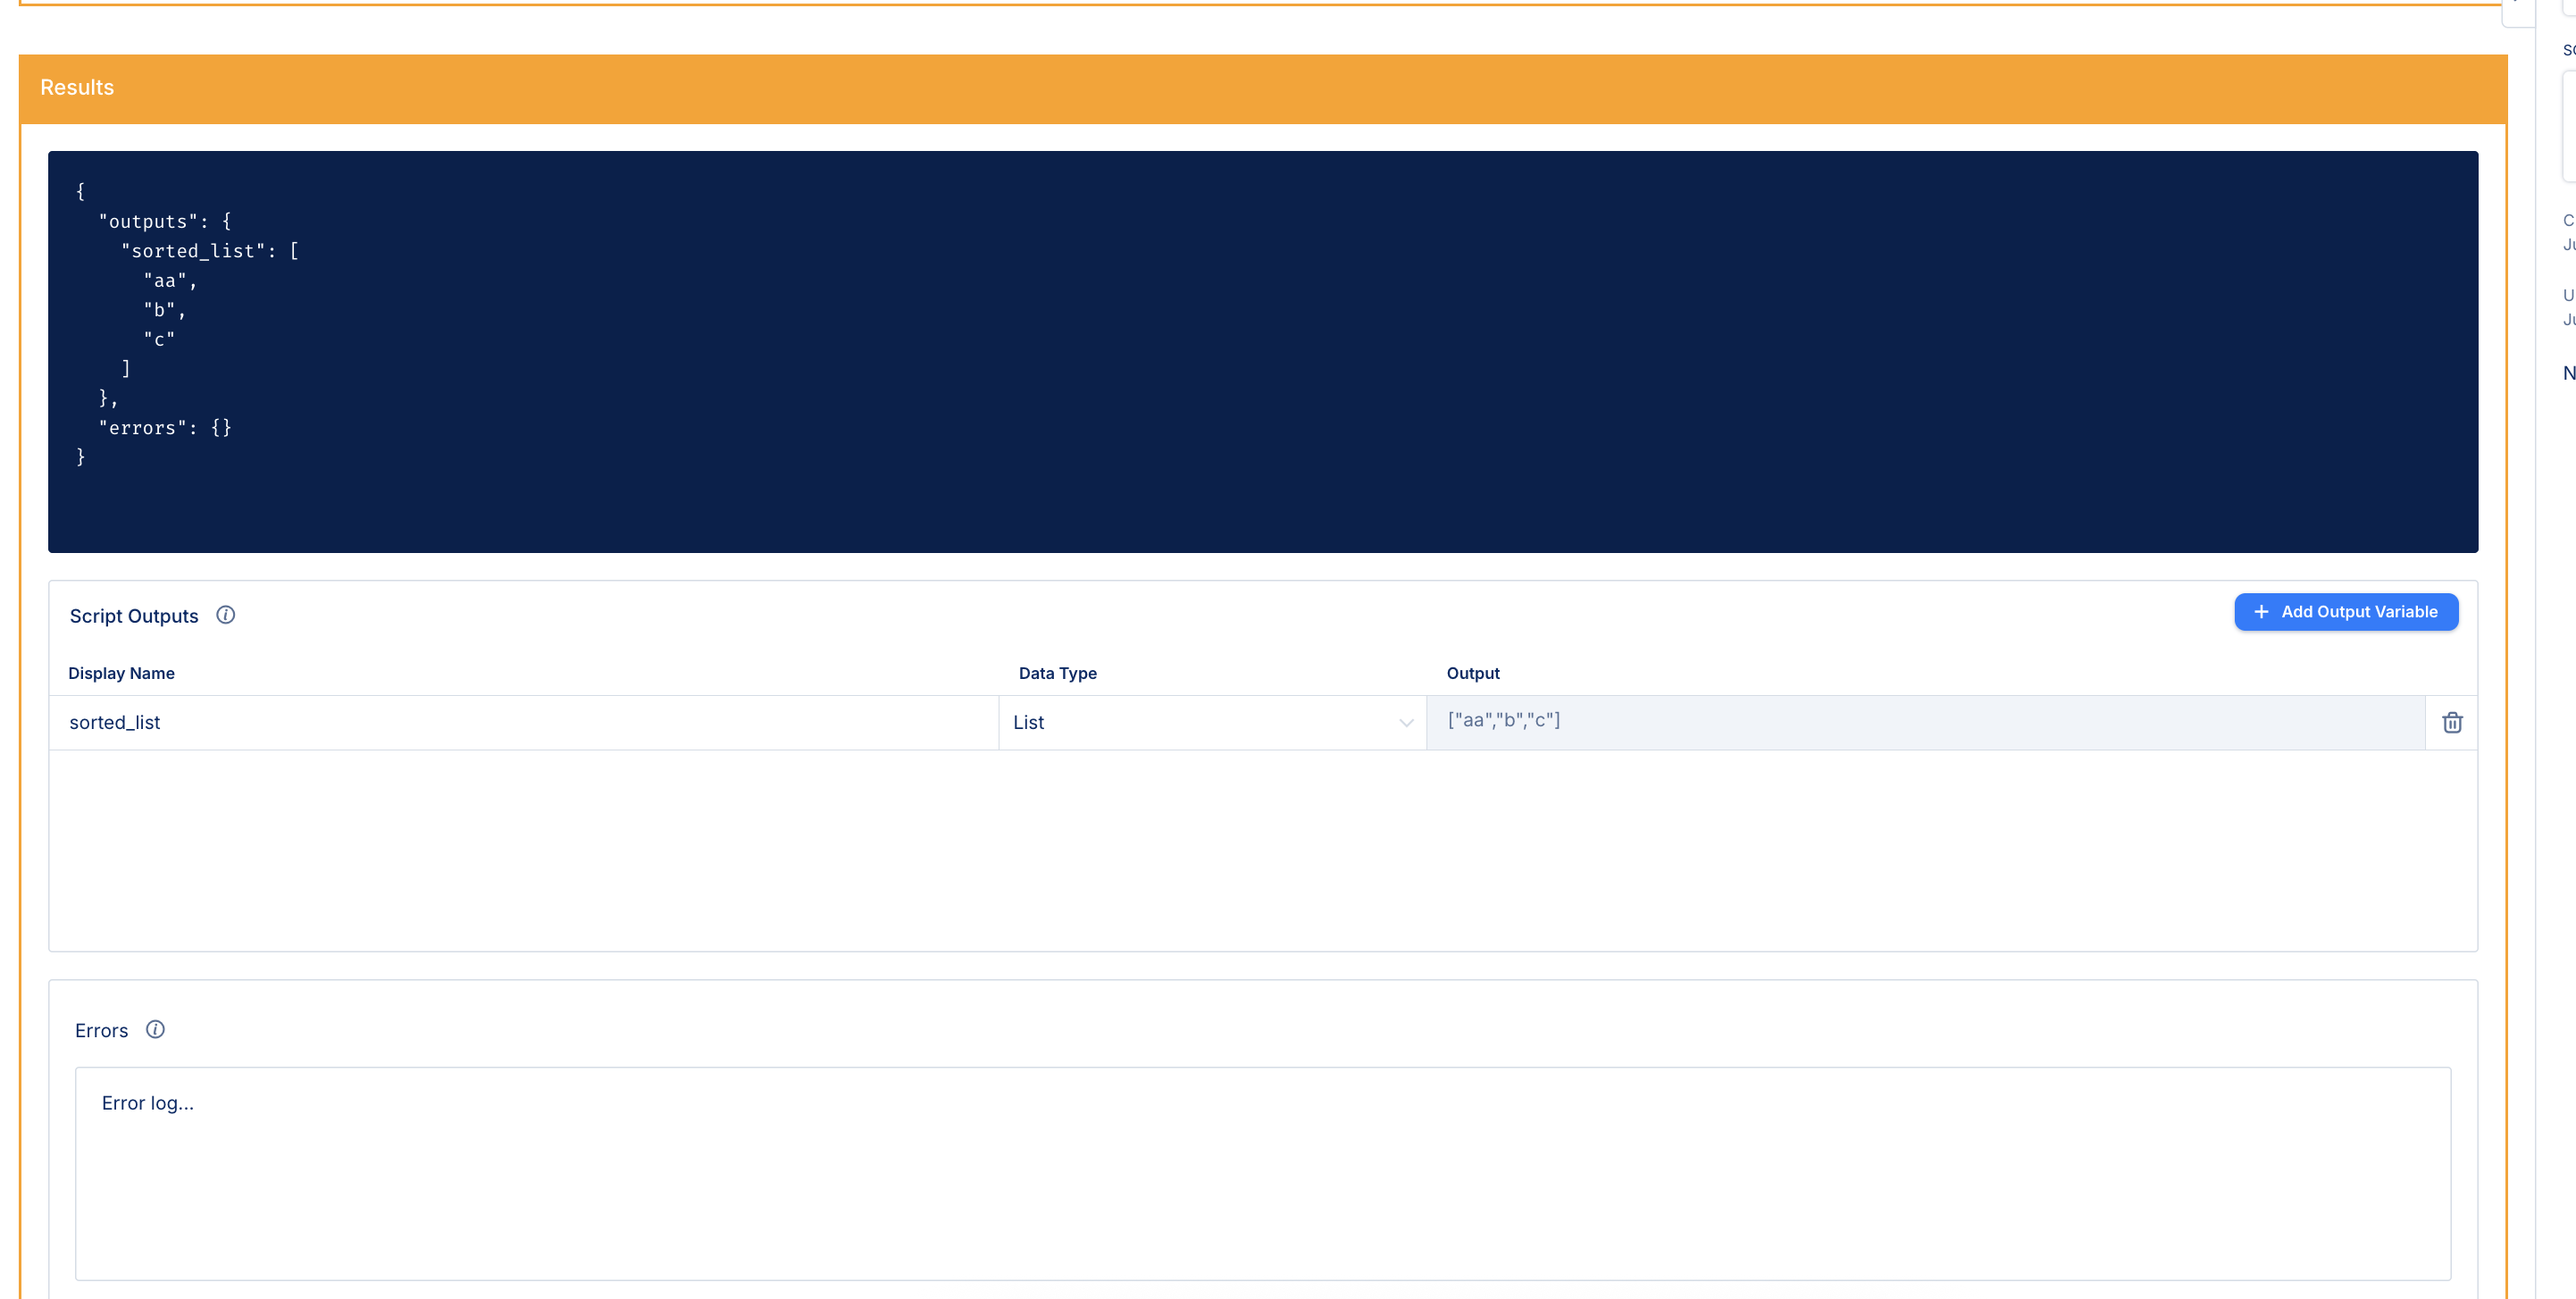This screenshot has height=1299, width=2576.
Task: Click the dropdown chevron beside List
Action: (x=1405, y=723)
